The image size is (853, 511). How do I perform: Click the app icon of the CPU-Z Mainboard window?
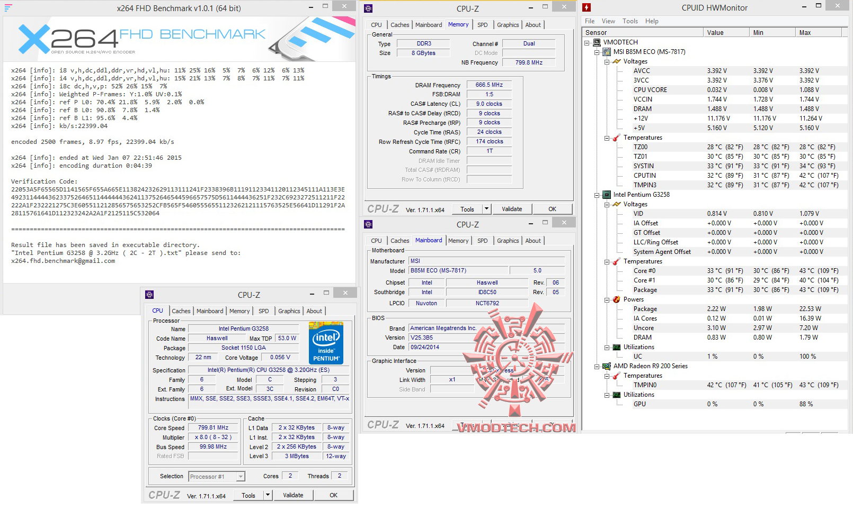click(x=368, y=224)
